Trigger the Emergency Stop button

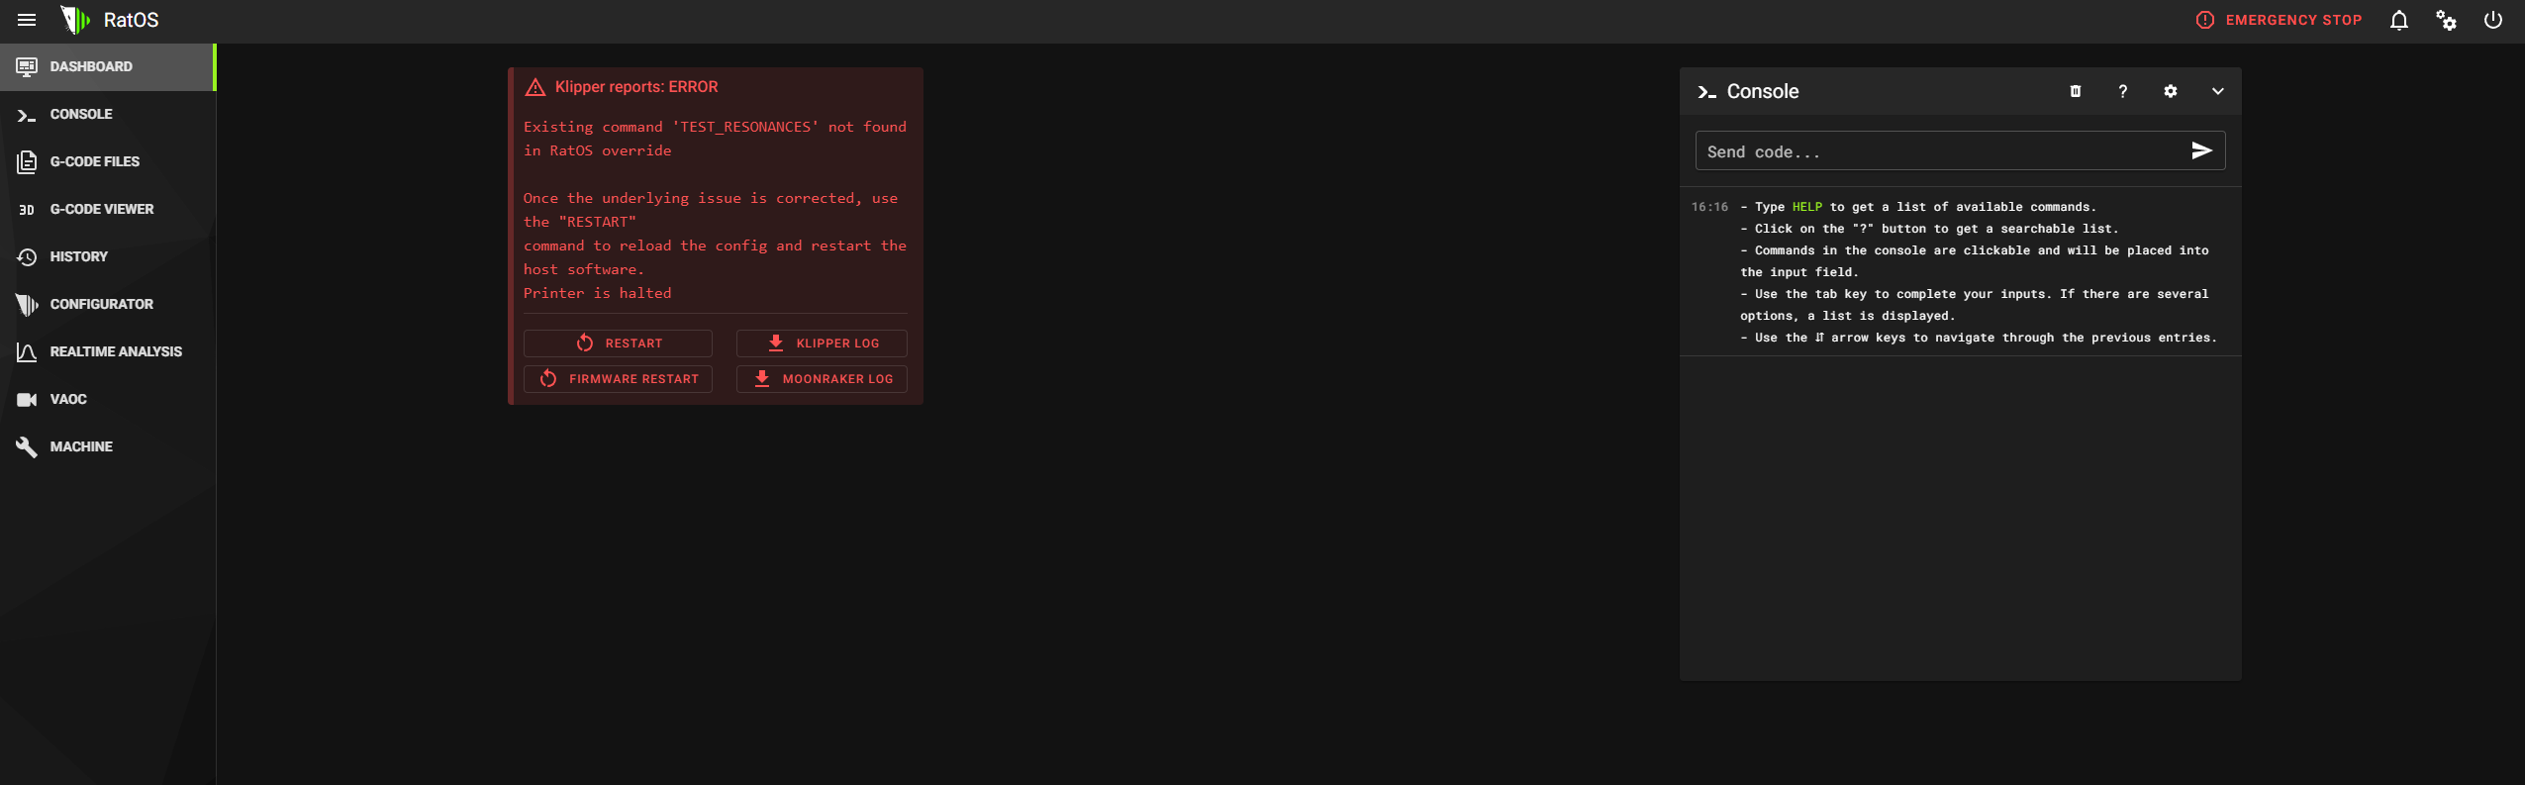pos(2279,20)
